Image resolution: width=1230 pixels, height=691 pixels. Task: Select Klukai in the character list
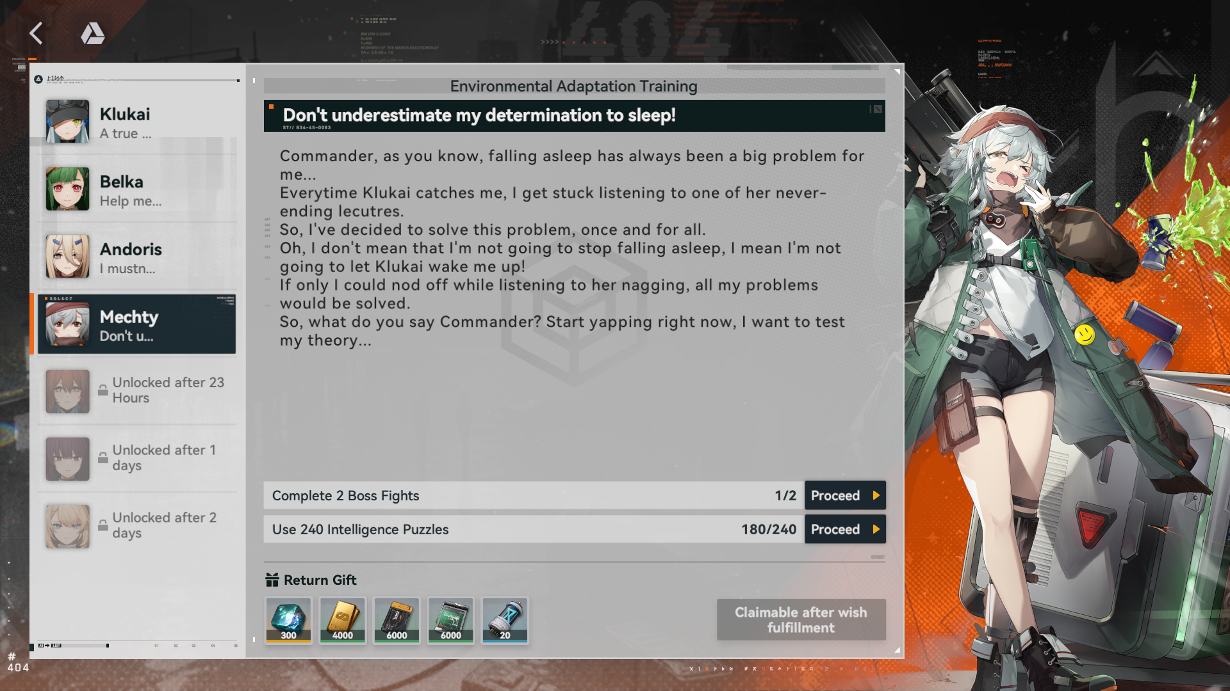tap(137, 122)
